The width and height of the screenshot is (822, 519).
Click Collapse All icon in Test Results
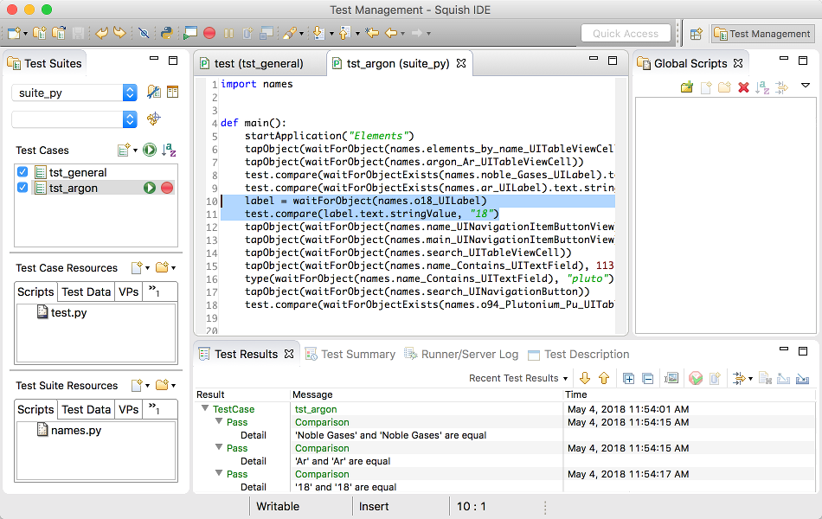[647, 378]
